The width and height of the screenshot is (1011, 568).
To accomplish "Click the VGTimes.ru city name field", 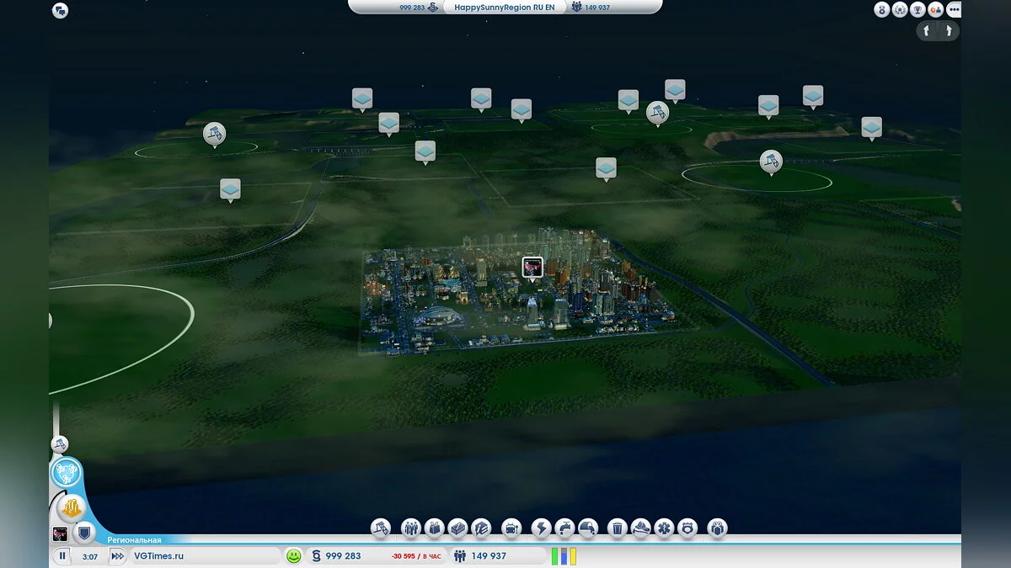I will (x=206, y=556).
